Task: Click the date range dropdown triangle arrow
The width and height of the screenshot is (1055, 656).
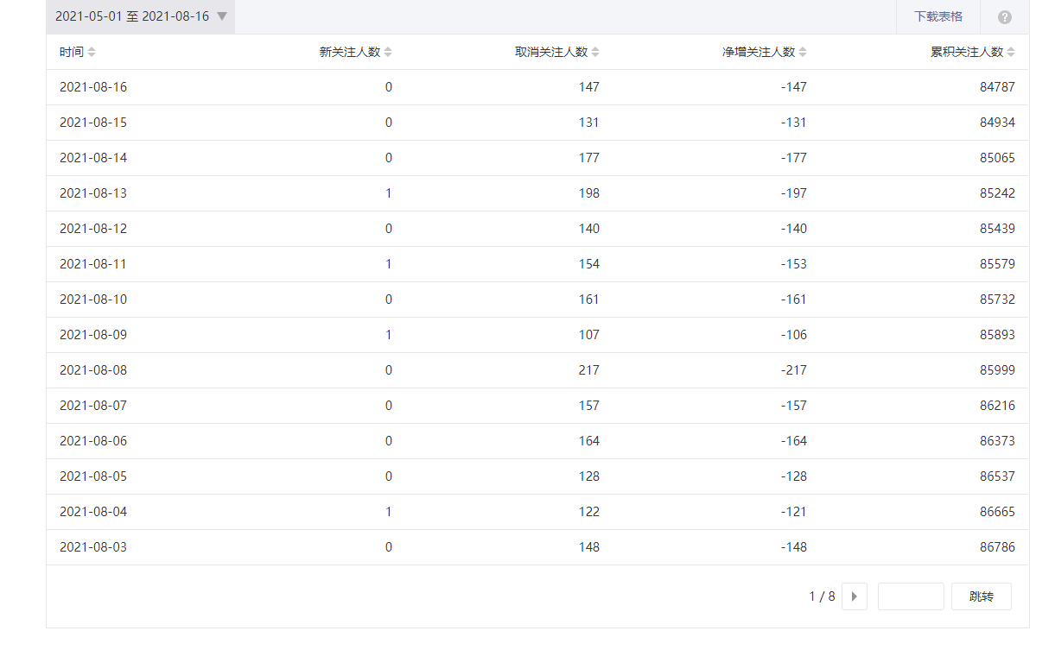Action: click(222, 16)
